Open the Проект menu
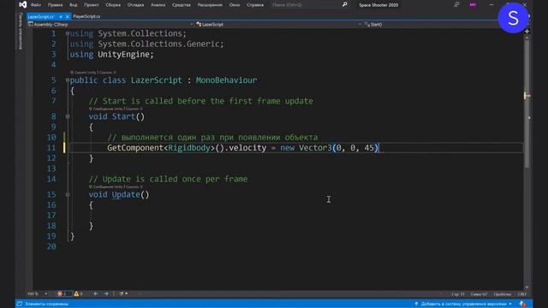This screenshot has width=548, height=308. click(92, 5)
